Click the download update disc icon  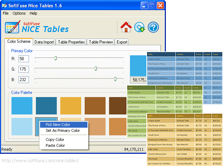coord(139,27)
